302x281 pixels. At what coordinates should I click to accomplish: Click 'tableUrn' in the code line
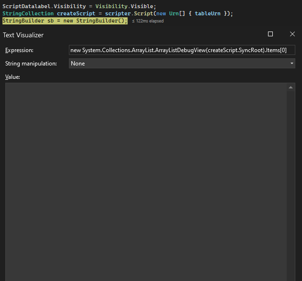[x=208, y=13]
